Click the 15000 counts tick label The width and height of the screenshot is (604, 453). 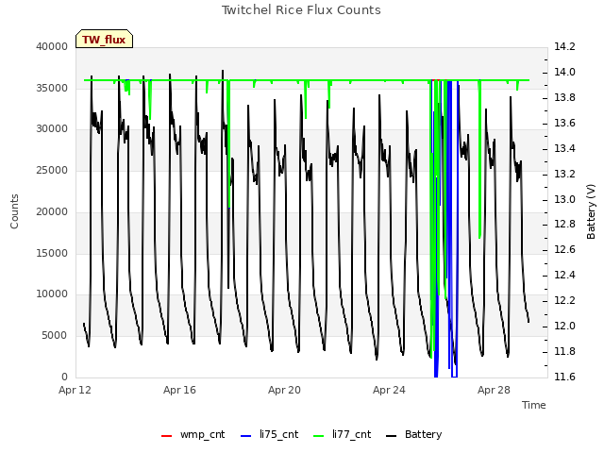click(52, 253)
